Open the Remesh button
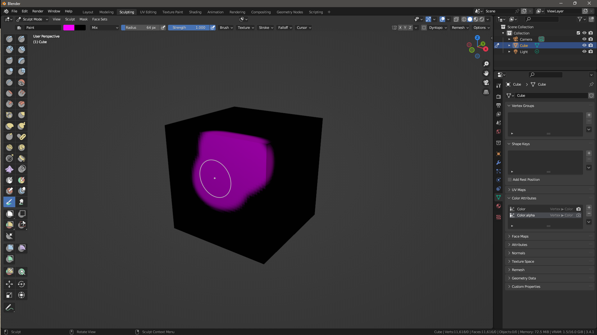597x335 pixels. (460, 28)
